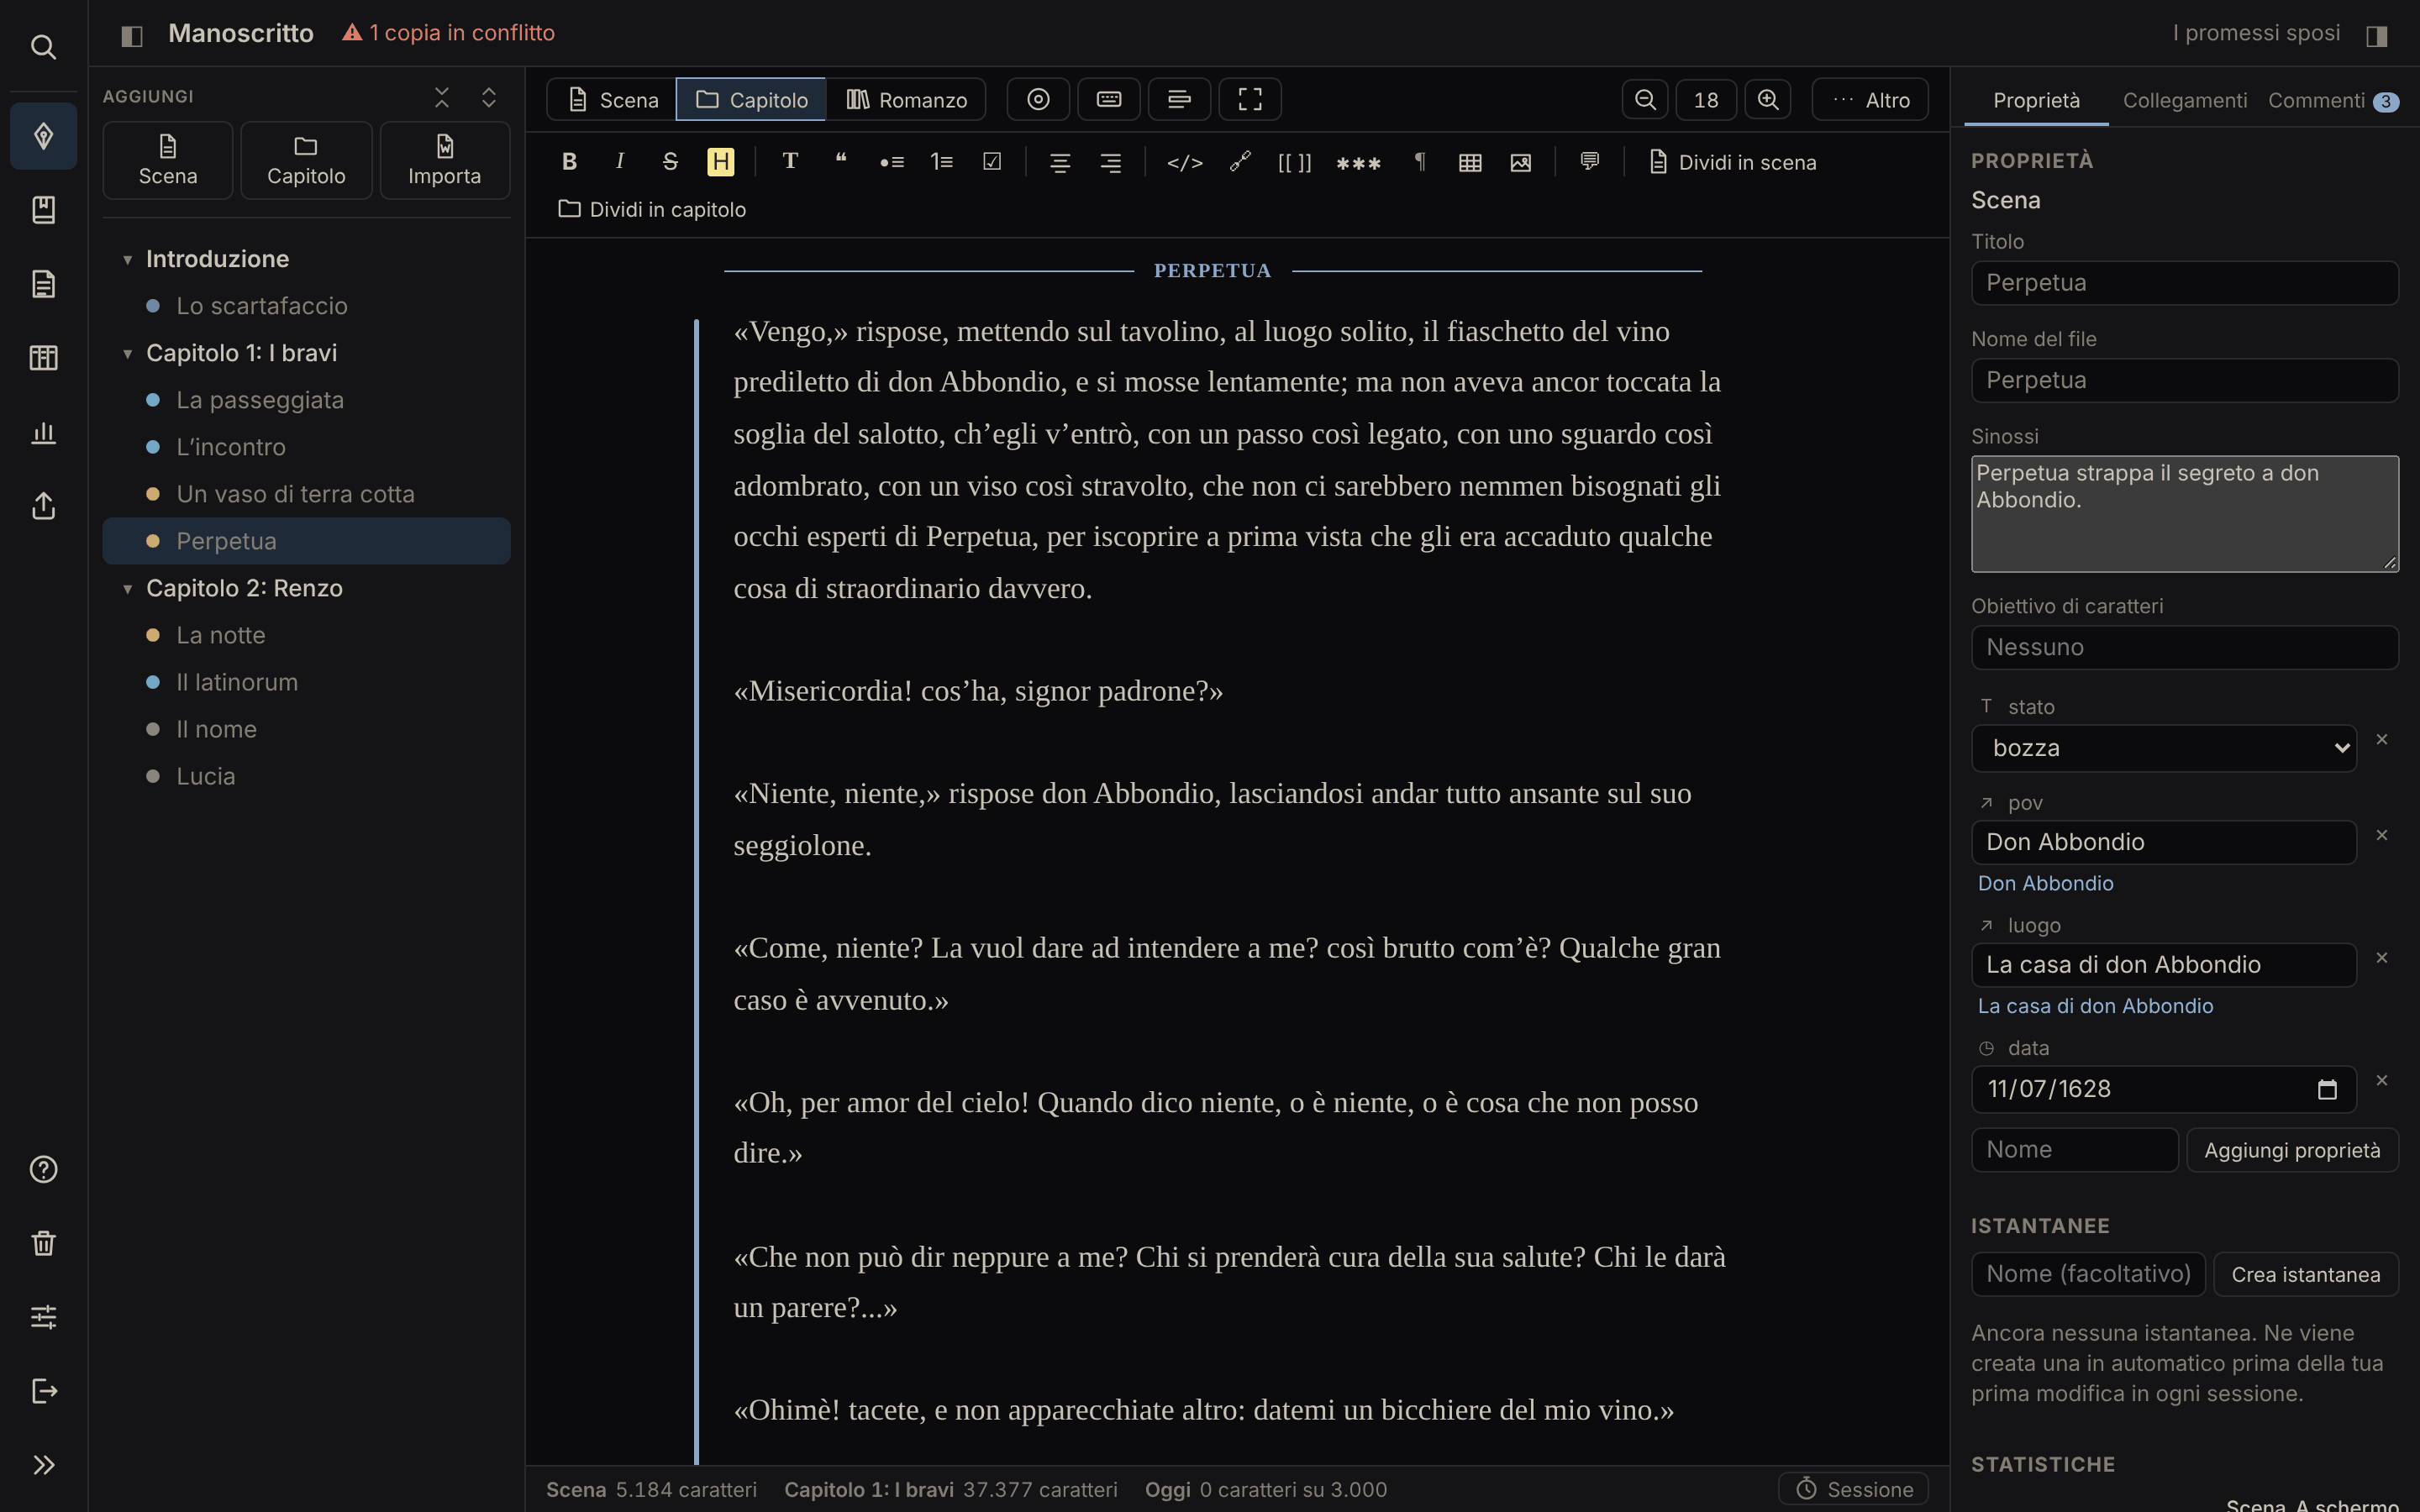Collapse Capitolo 1: I bravi
Screen dimensions: 2420x1512
tap(128, 354)
